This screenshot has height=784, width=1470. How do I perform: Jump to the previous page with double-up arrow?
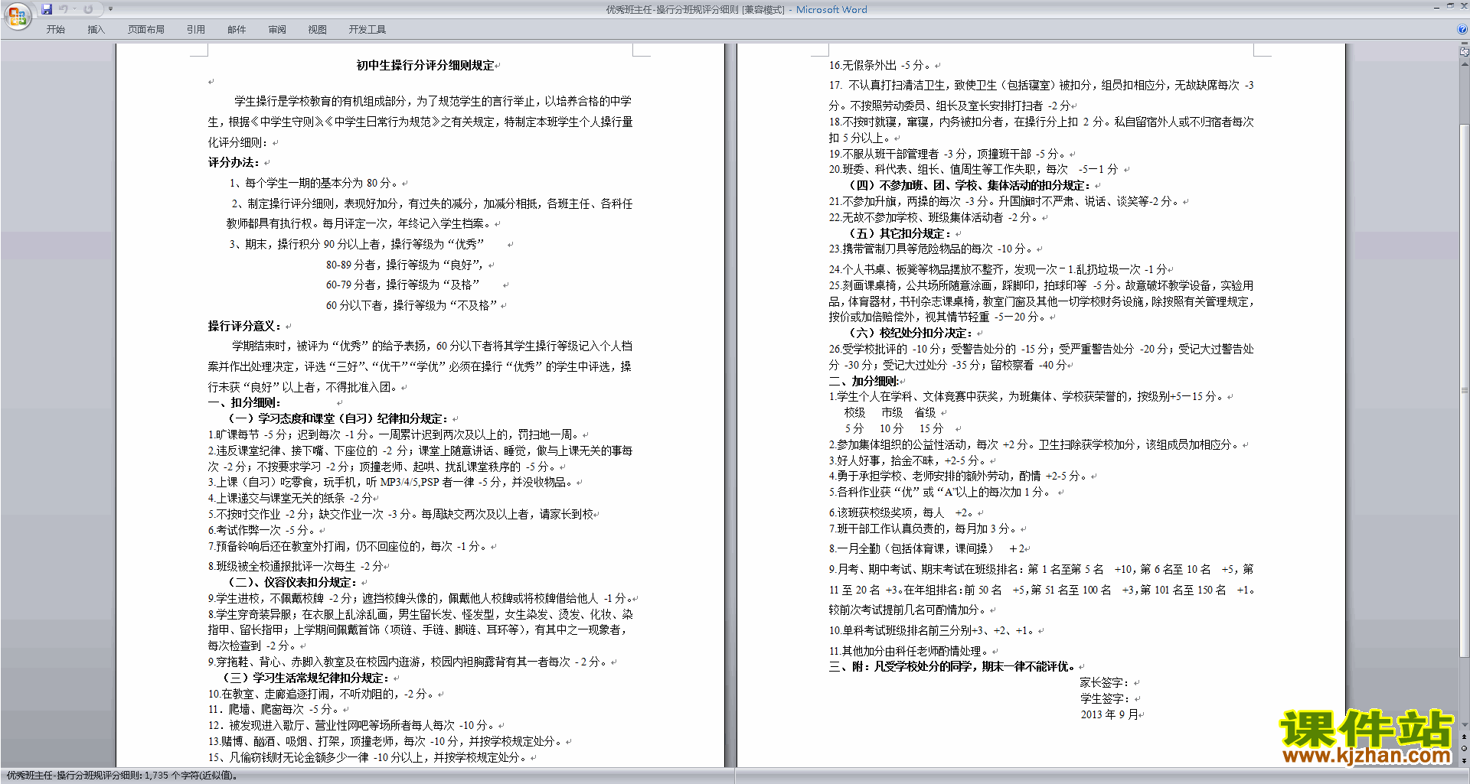click(x=1465, y=737)
